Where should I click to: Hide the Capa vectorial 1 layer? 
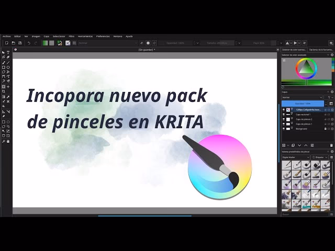(284, 115)
